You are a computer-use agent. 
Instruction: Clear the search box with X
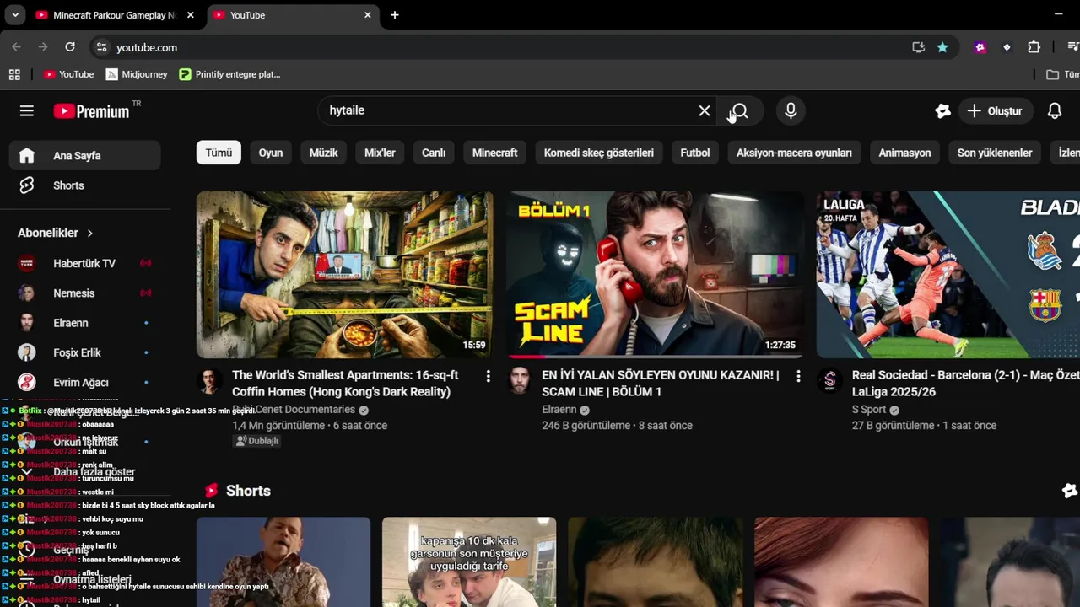705,110
